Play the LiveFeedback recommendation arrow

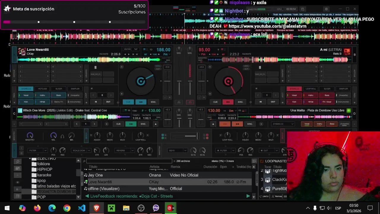click(x=248, y=196)
